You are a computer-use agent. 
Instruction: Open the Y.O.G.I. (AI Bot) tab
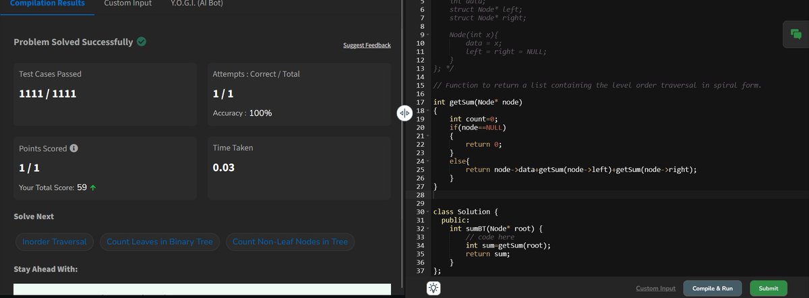(x=198, y=3)
